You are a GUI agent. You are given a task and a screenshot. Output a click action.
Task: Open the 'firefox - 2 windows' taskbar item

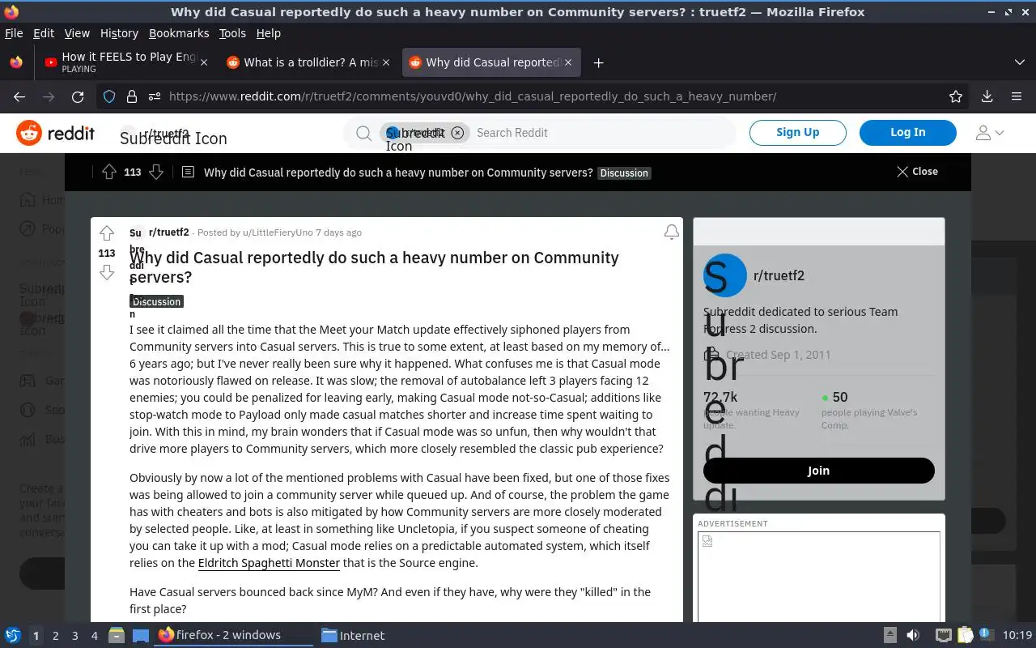234,635
